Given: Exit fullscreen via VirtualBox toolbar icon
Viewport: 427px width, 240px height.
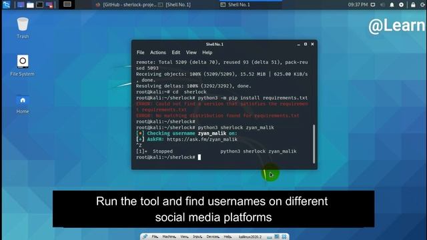Looking at the screenshot, I should click(277, 237).
